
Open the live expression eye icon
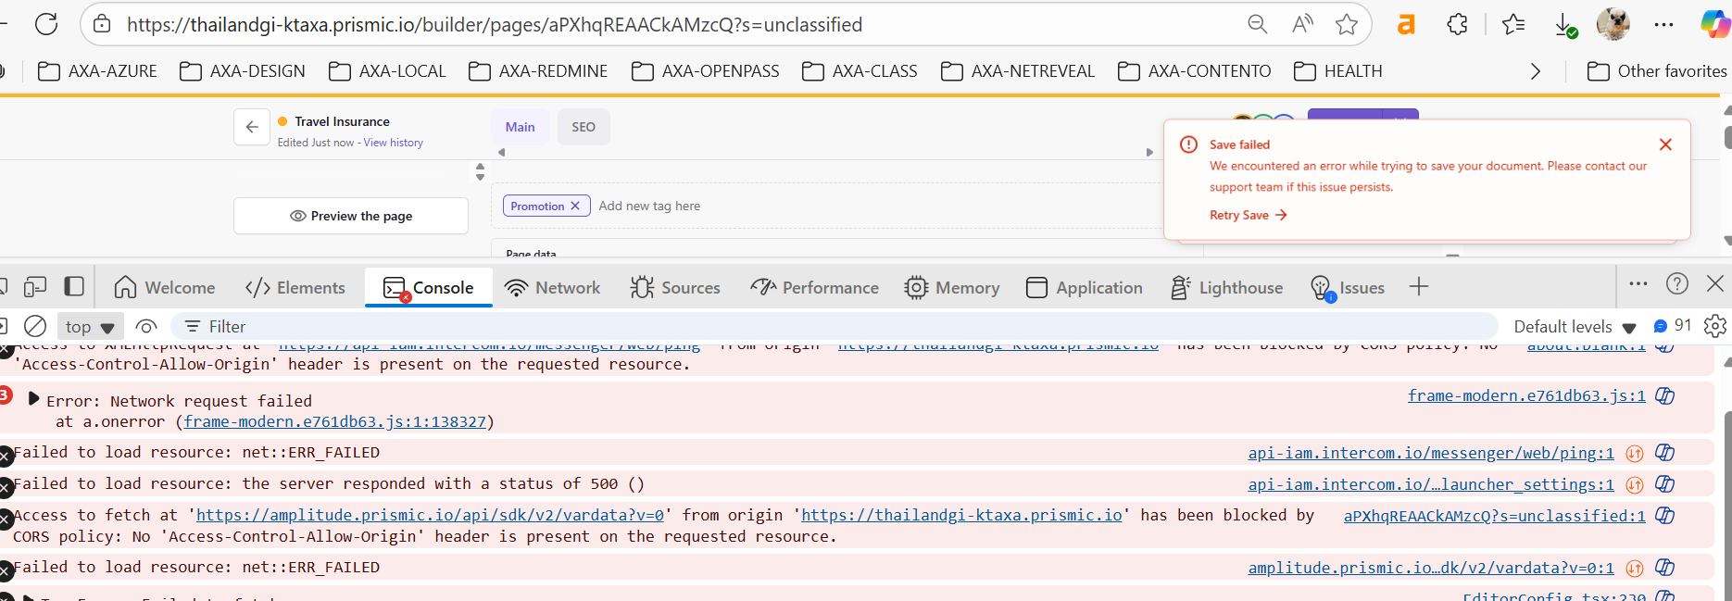146,326
